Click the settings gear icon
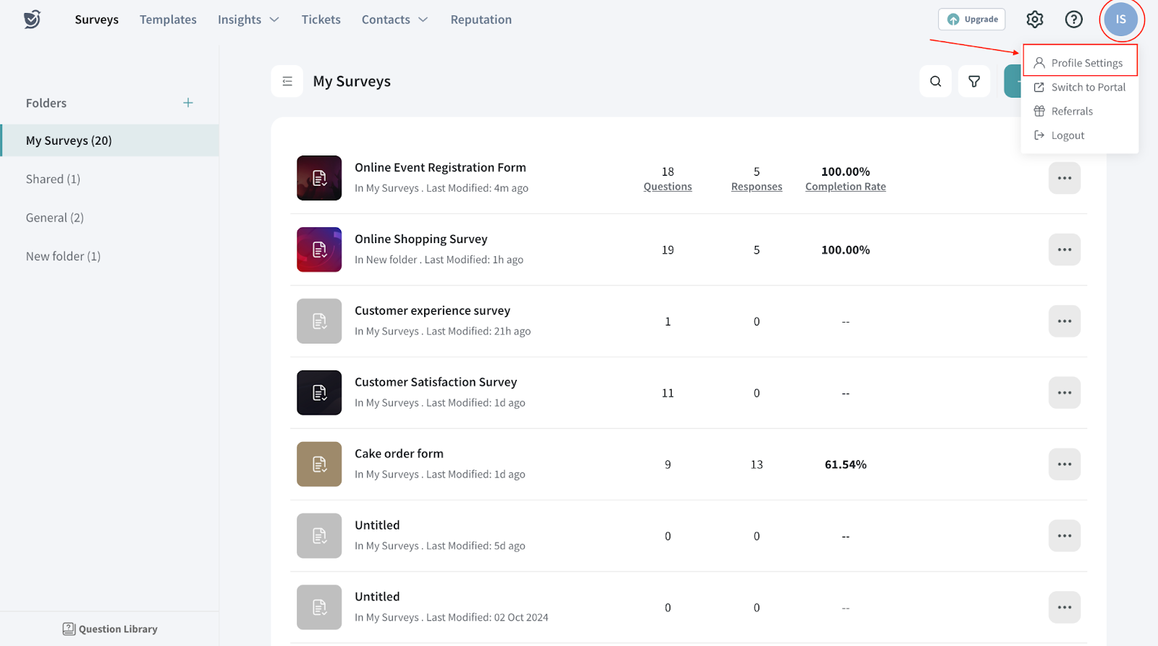 [1034, 20]
